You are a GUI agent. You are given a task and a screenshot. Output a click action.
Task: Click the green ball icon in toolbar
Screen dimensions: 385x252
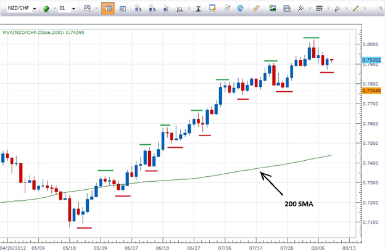46,9
